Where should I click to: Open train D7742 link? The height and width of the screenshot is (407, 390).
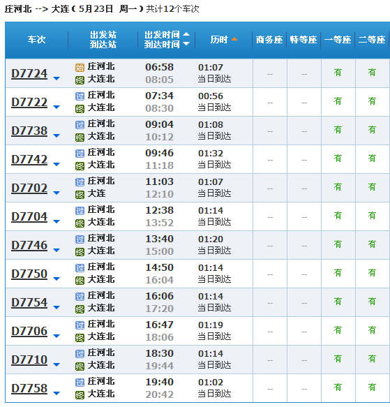tap(29, 159)
